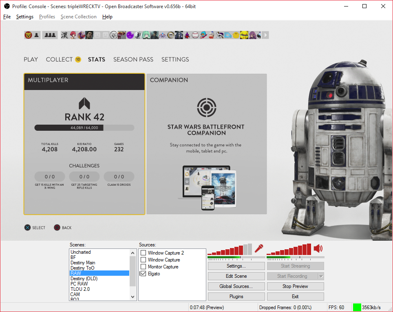Screen dimensions: 393x312
Task: Switch to the SEASON PASS tab
Action: click(133, 59)
